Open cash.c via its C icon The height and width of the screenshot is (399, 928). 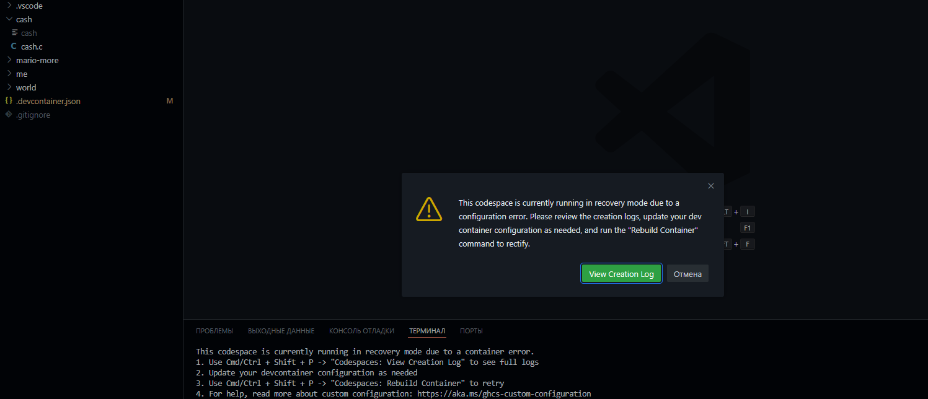(14, 46)
